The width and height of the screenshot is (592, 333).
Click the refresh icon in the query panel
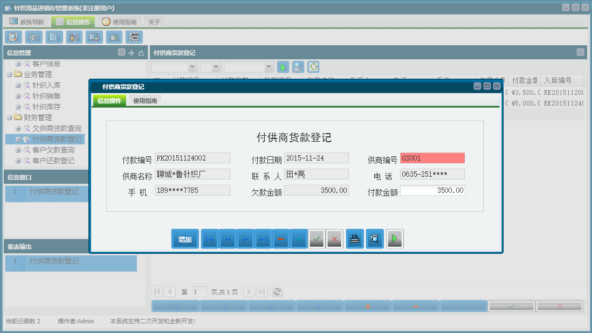[x=313, y=67]
